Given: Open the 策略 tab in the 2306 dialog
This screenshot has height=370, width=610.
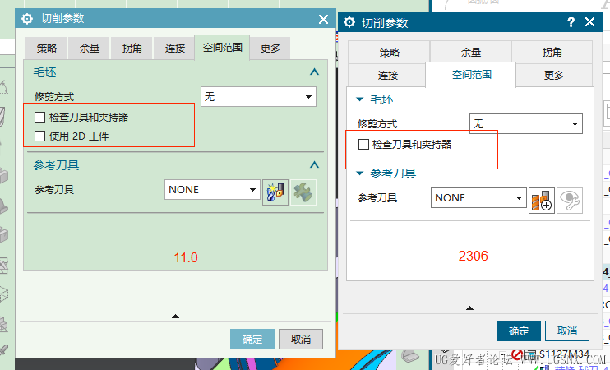Looking at the screenshot, I should (389, 52).
